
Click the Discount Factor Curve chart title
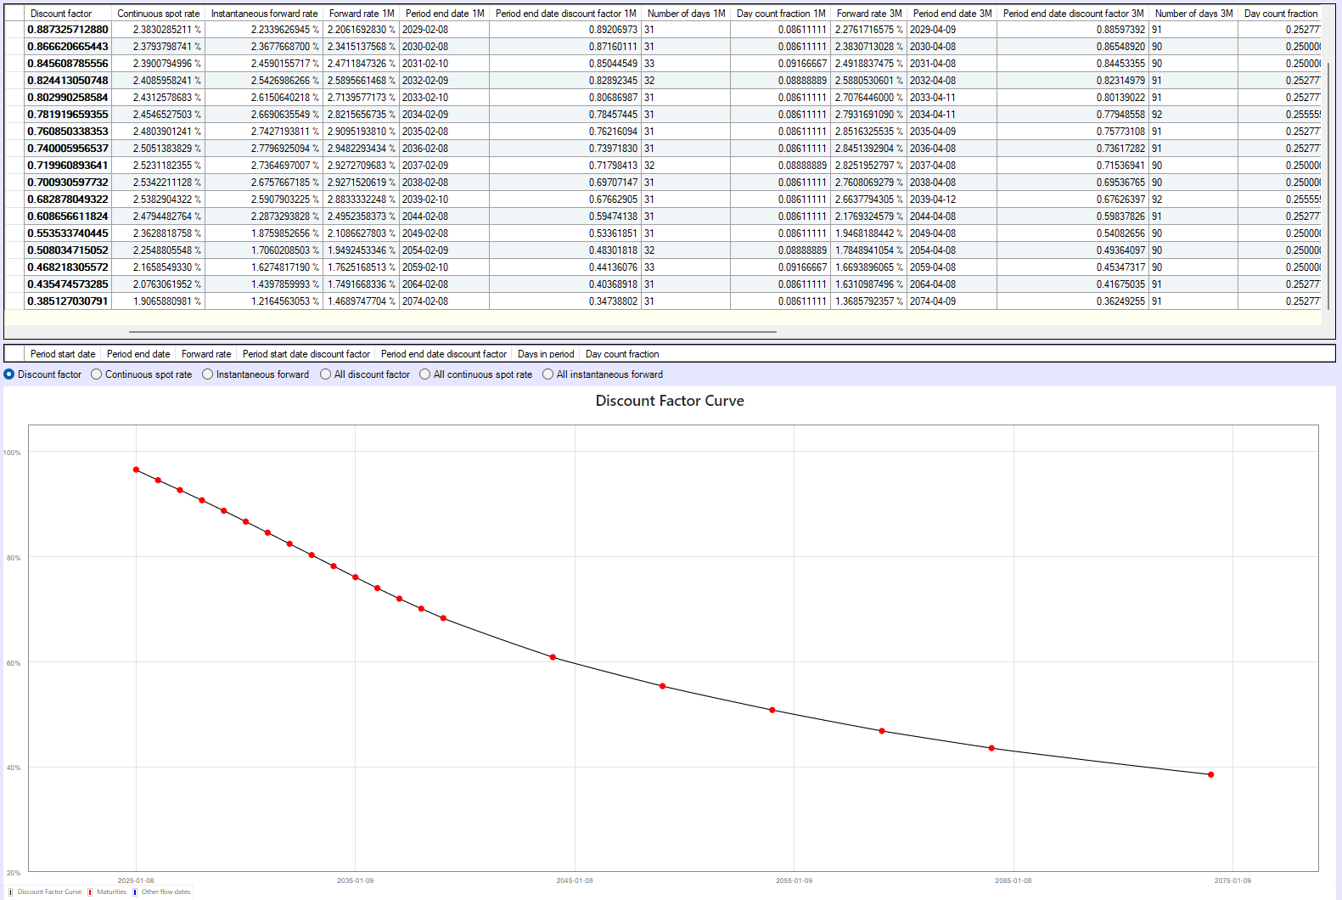click(670, 401)
